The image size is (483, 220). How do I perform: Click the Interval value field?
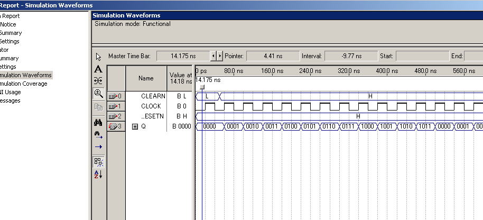[x=351, y=56]
